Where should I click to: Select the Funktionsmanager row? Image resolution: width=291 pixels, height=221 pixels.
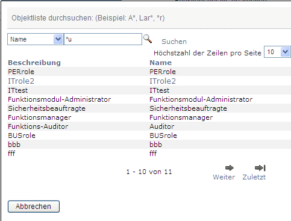click(149, 117)
